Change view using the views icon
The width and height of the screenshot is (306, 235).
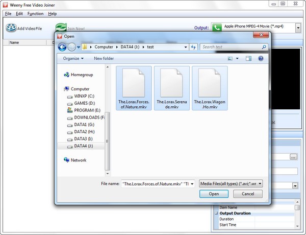[x=231, y=59]
